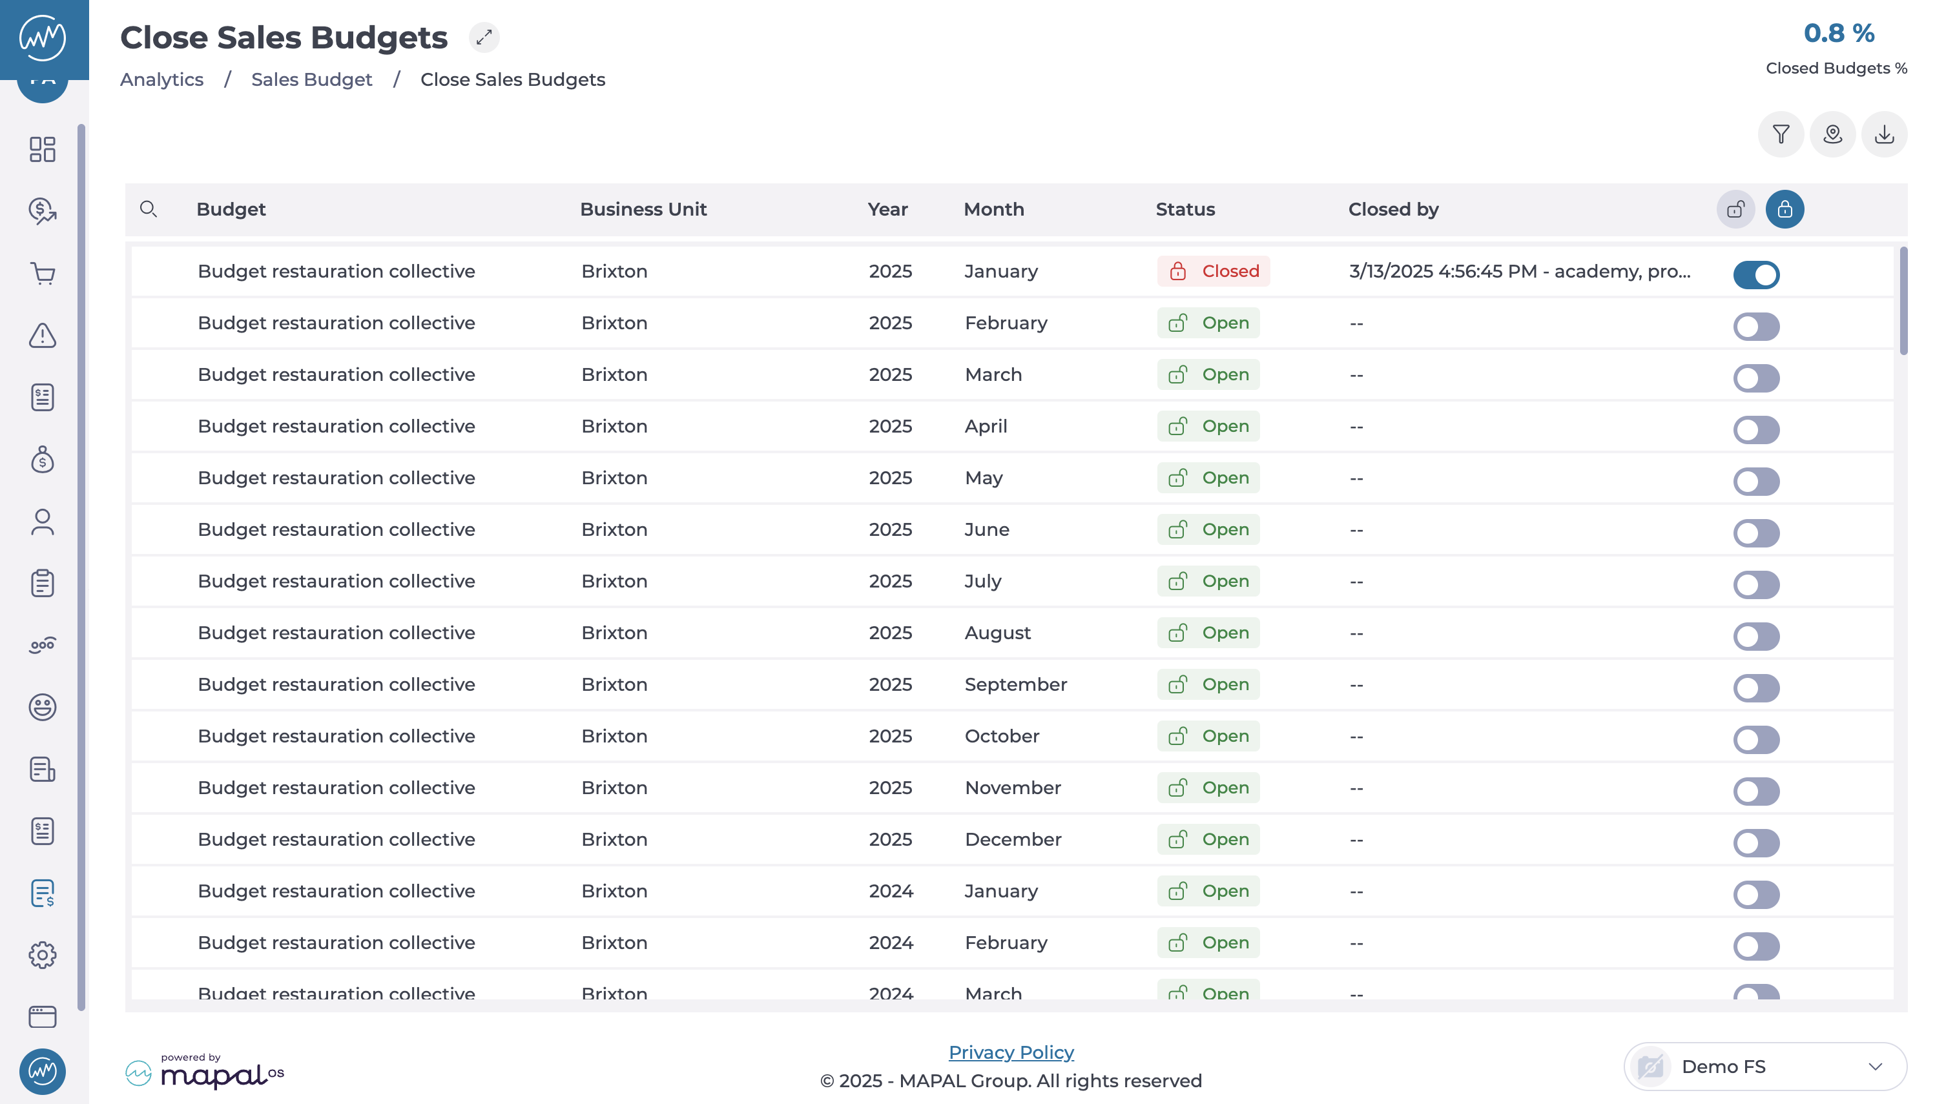Screen dimensions: 1935x1104
Task: Toggle the 2025 September budget switch
Action: tap(1755, 688)
